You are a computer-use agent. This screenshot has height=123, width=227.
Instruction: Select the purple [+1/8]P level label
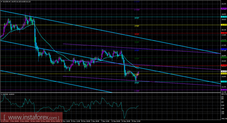(137, 10)
